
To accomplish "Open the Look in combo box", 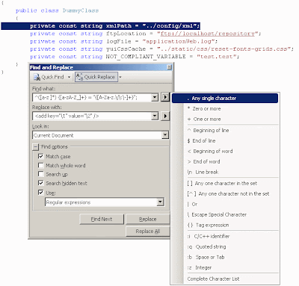I will pyautogui.click(x=100, y=135).
